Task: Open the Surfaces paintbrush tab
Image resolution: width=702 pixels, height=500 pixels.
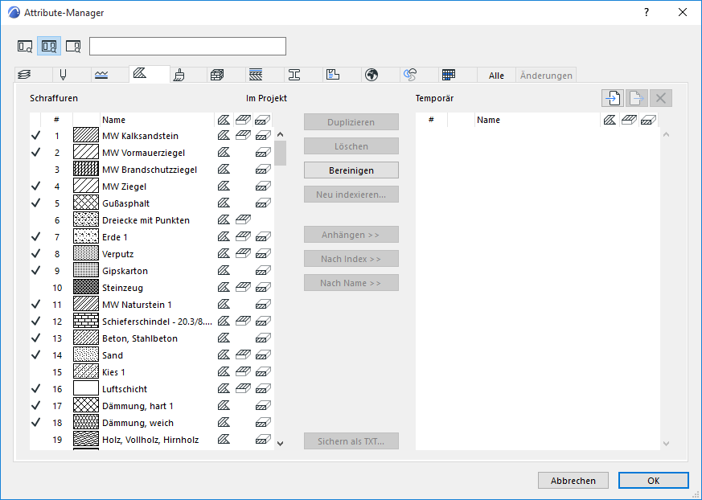Action: click(x=179, y=75)
